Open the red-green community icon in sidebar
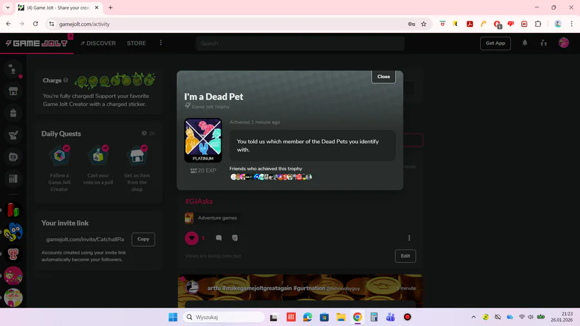Viewport: 580px width, 326px height. 14,210
